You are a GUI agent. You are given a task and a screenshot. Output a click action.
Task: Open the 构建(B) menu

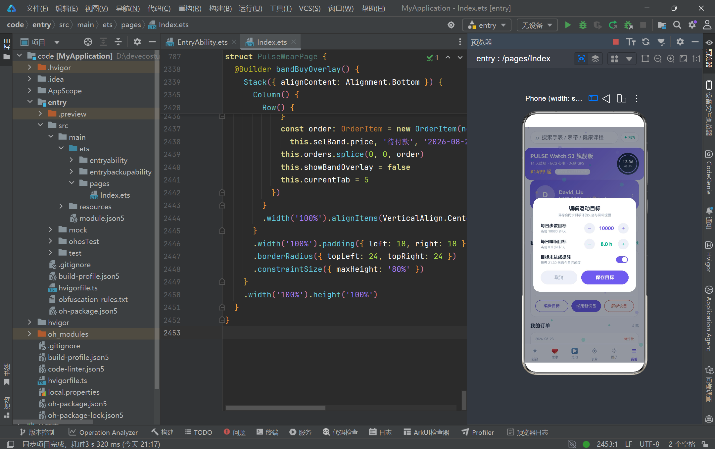pyautogui.click(x=220, y=8)
